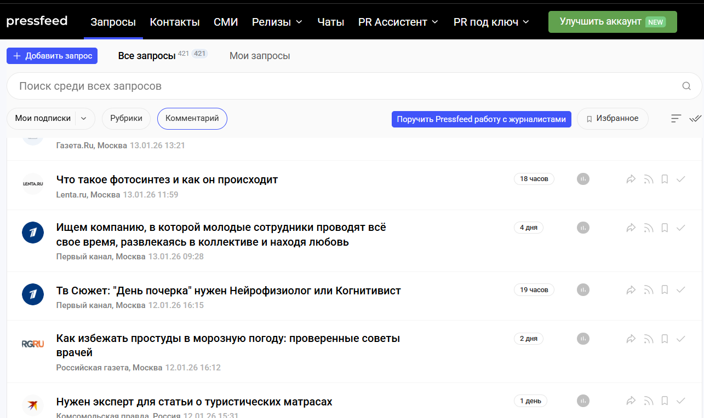The image size is (704, 418).
Task: Toggle the Комментарий filter chip
Action: (x=192, y=118)
